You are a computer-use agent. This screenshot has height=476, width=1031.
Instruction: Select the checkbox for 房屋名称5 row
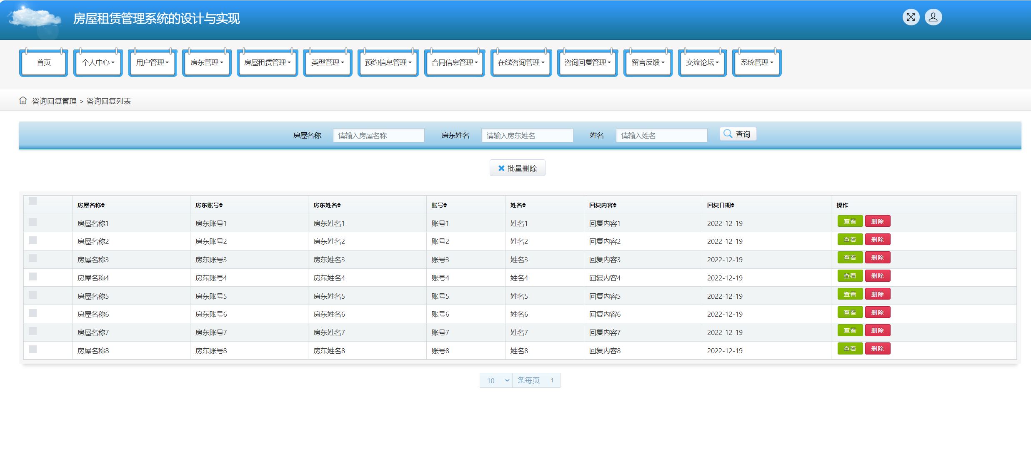click(x=33, y=295)
